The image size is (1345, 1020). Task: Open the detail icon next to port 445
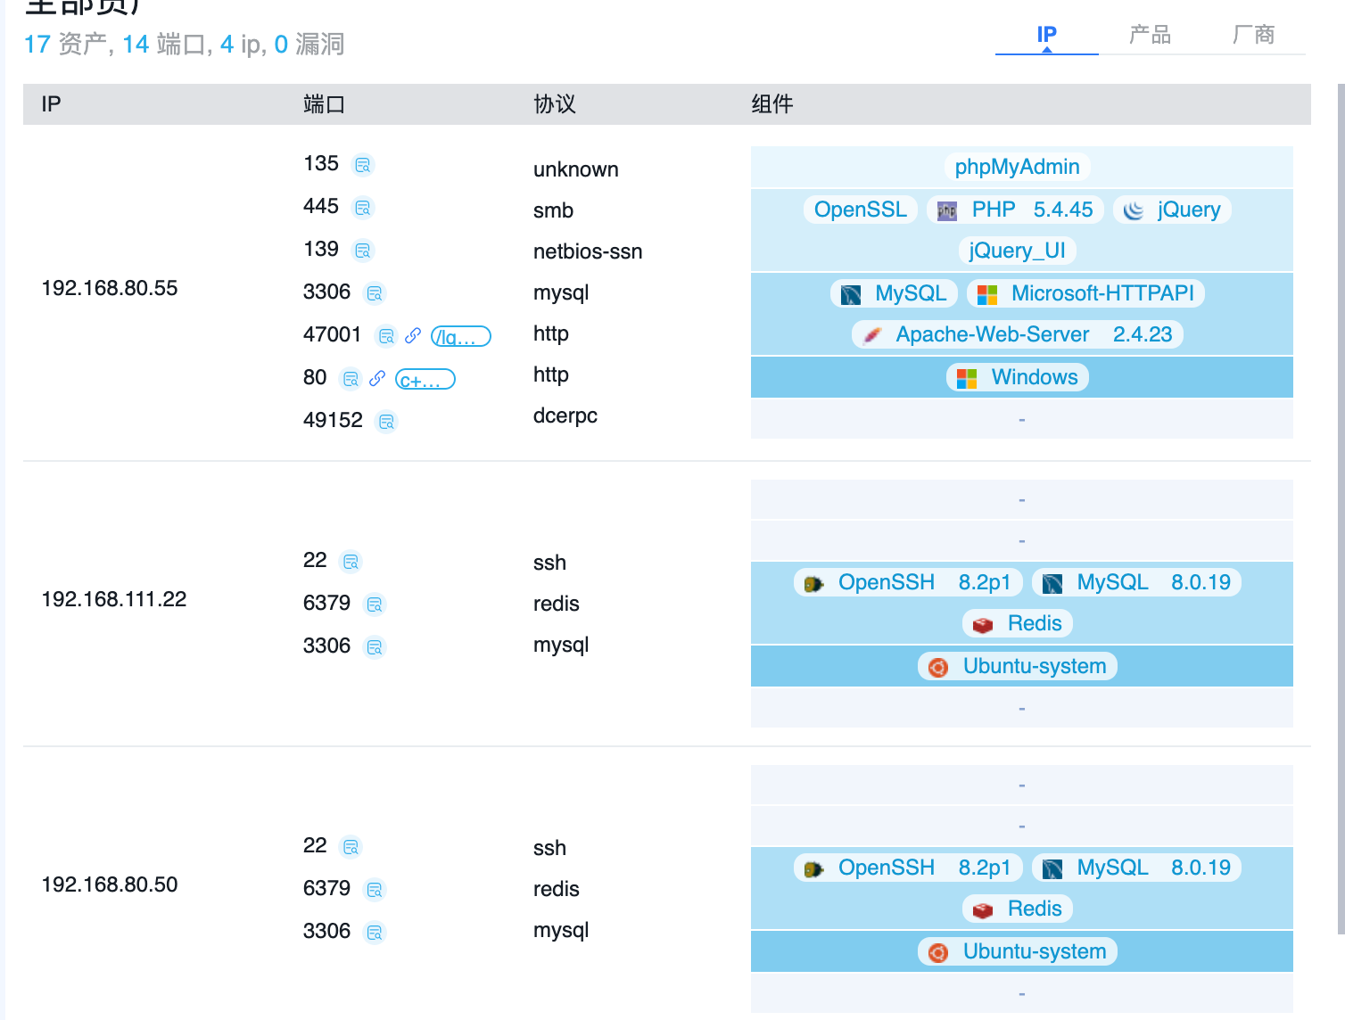[362, 208]
